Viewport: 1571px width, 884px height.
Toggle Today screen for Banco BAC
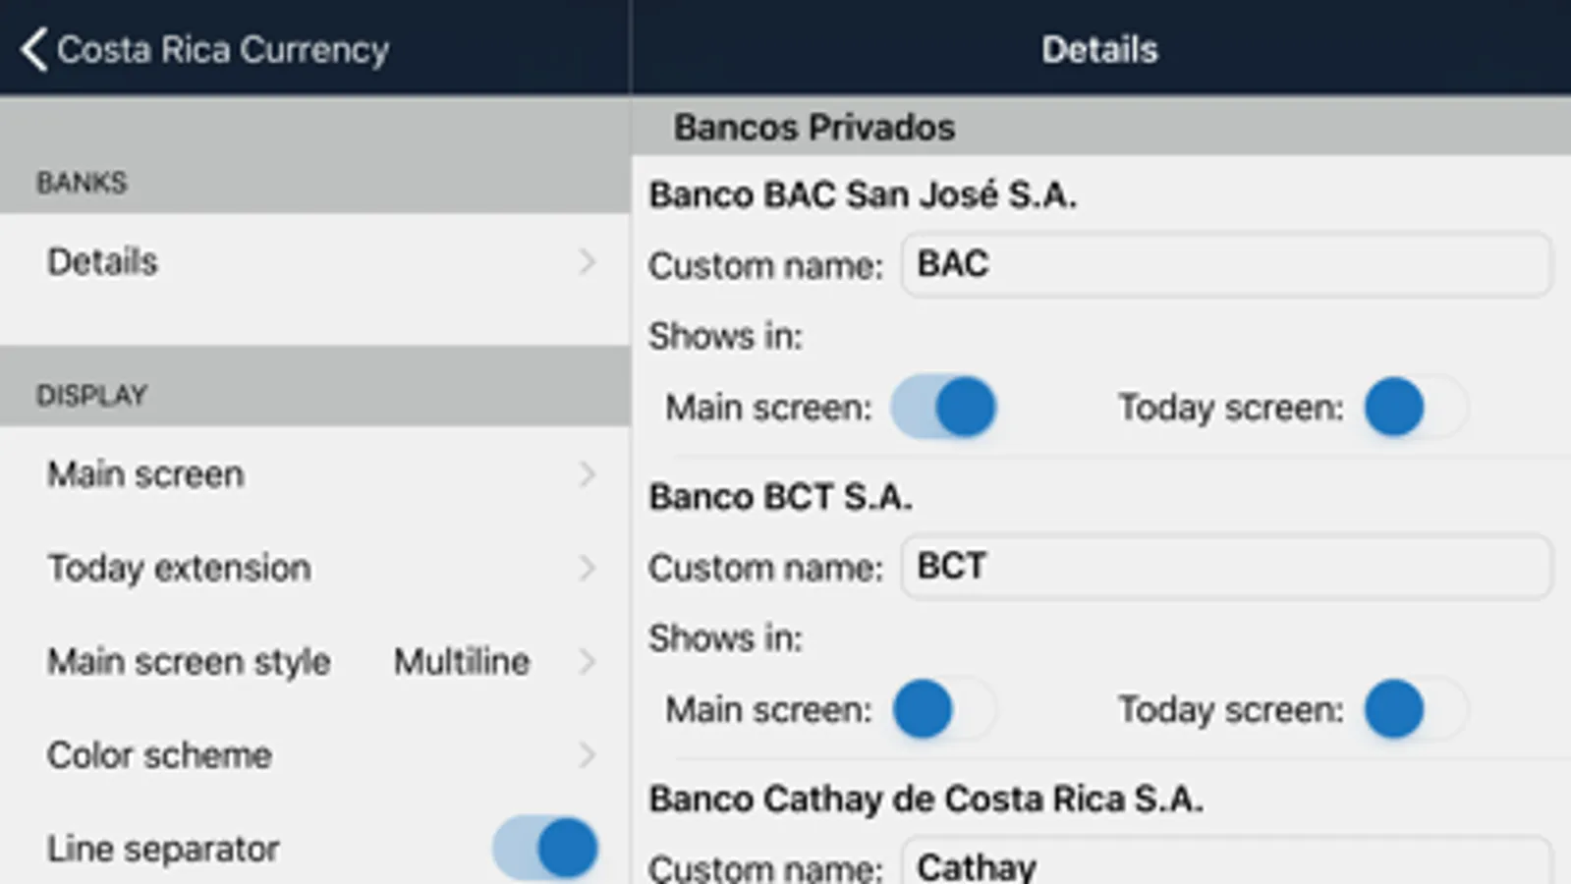point(1415,407)
